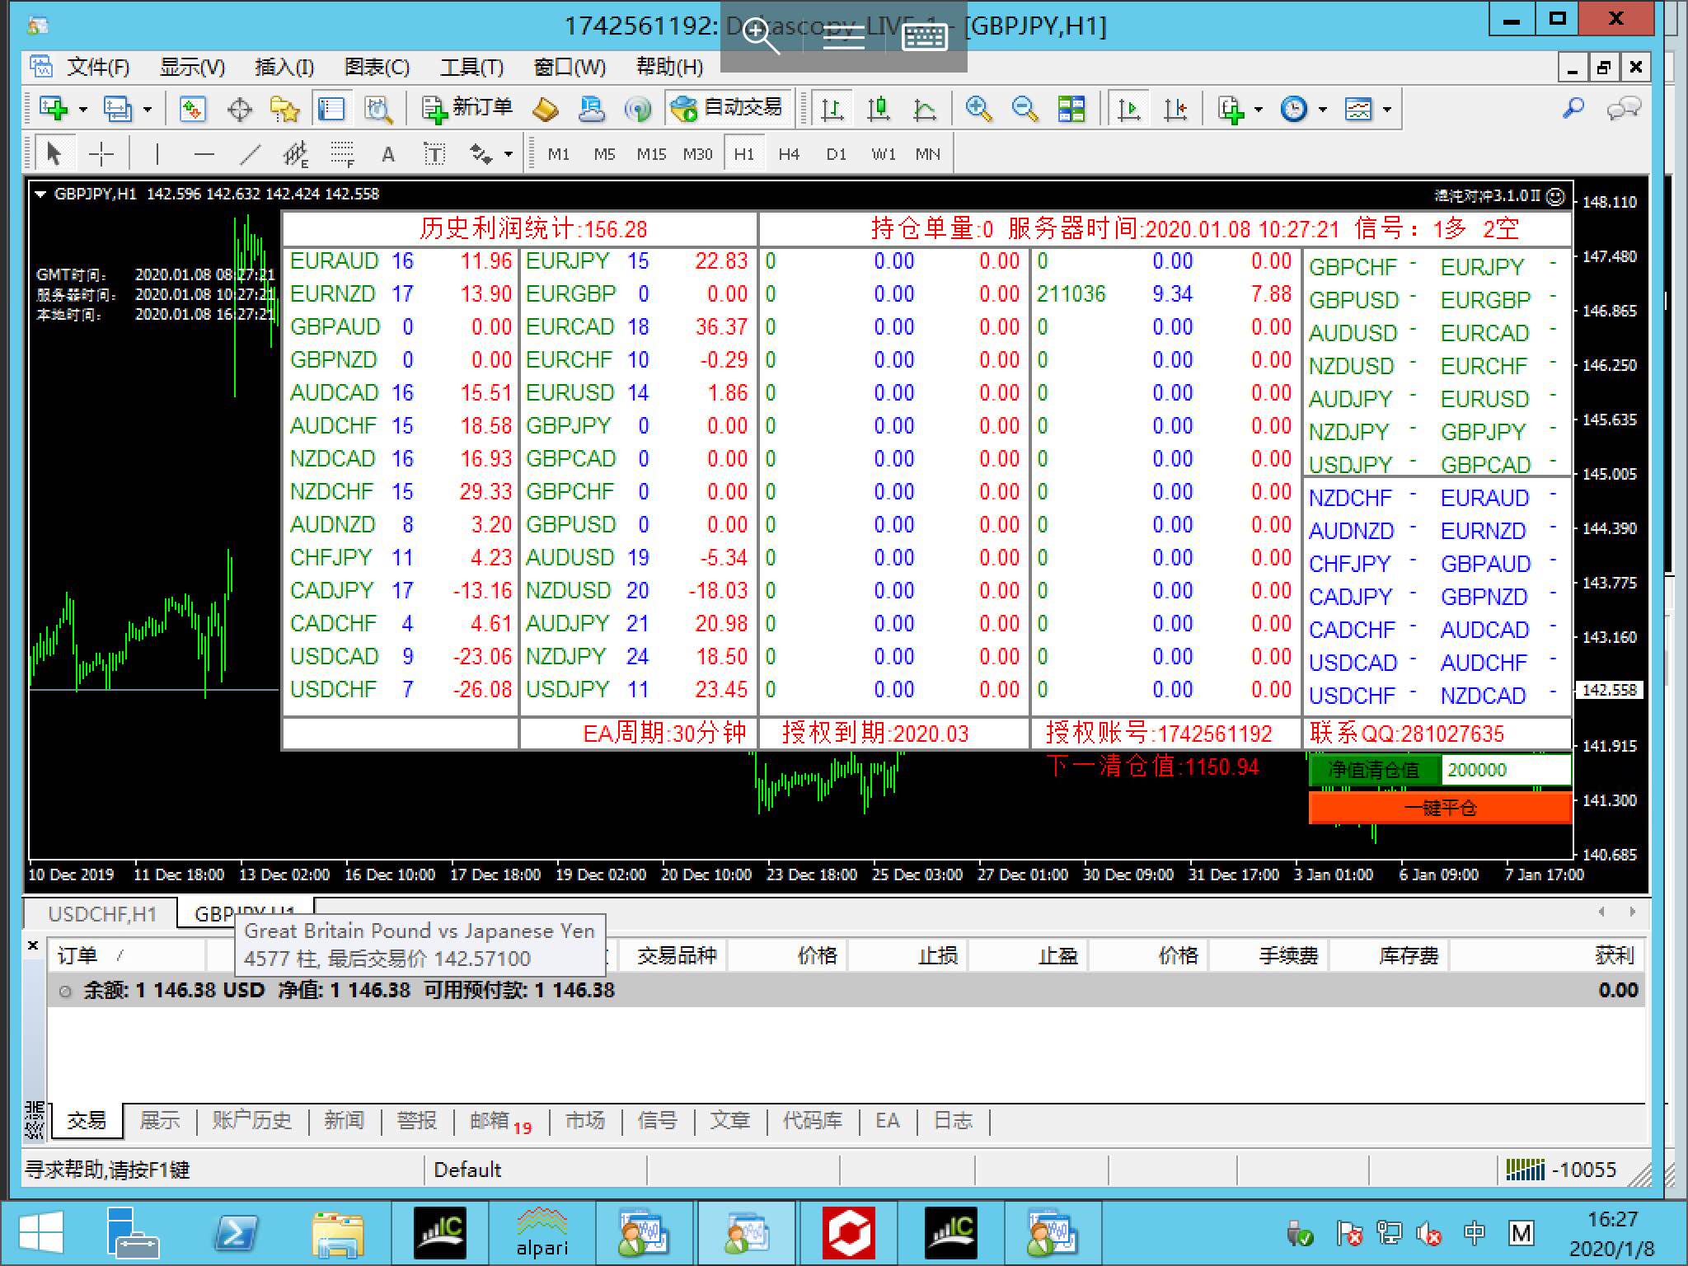Click the zoom out chart icon
The width and height of the screenshot is (1688, 1266).
coord(1025,109)
